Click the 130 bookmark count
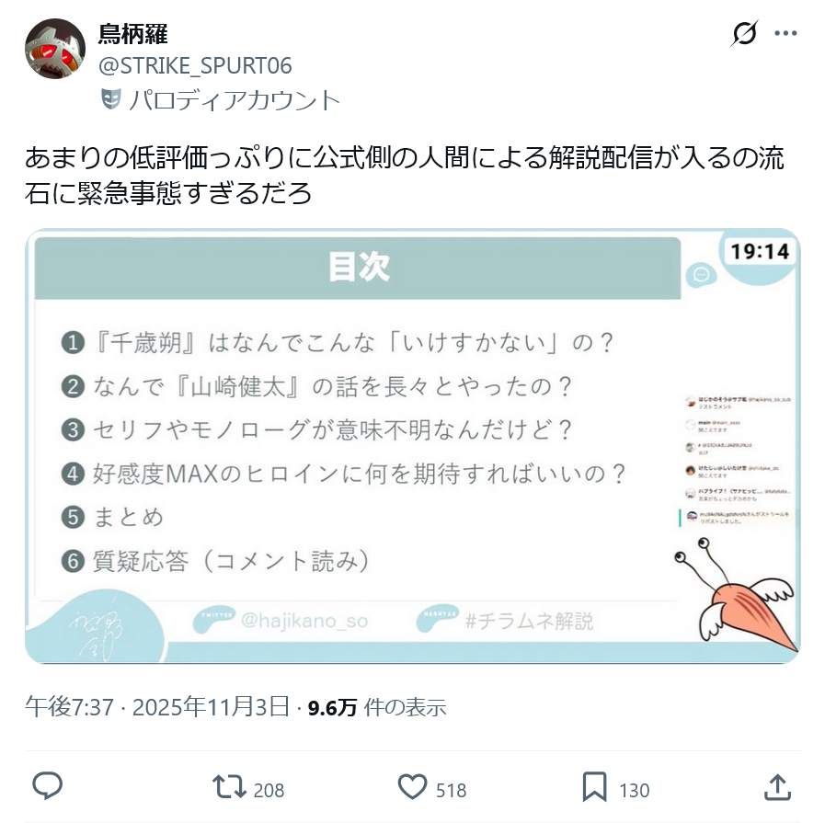 (634, 791)
